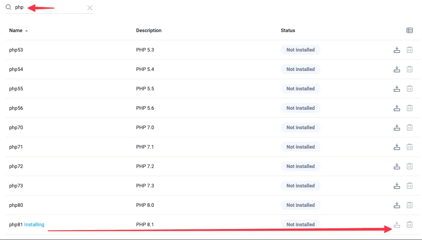Click trash icon in php73 row
The height and width of the screenshot is (240, 422).
(410, 186)
